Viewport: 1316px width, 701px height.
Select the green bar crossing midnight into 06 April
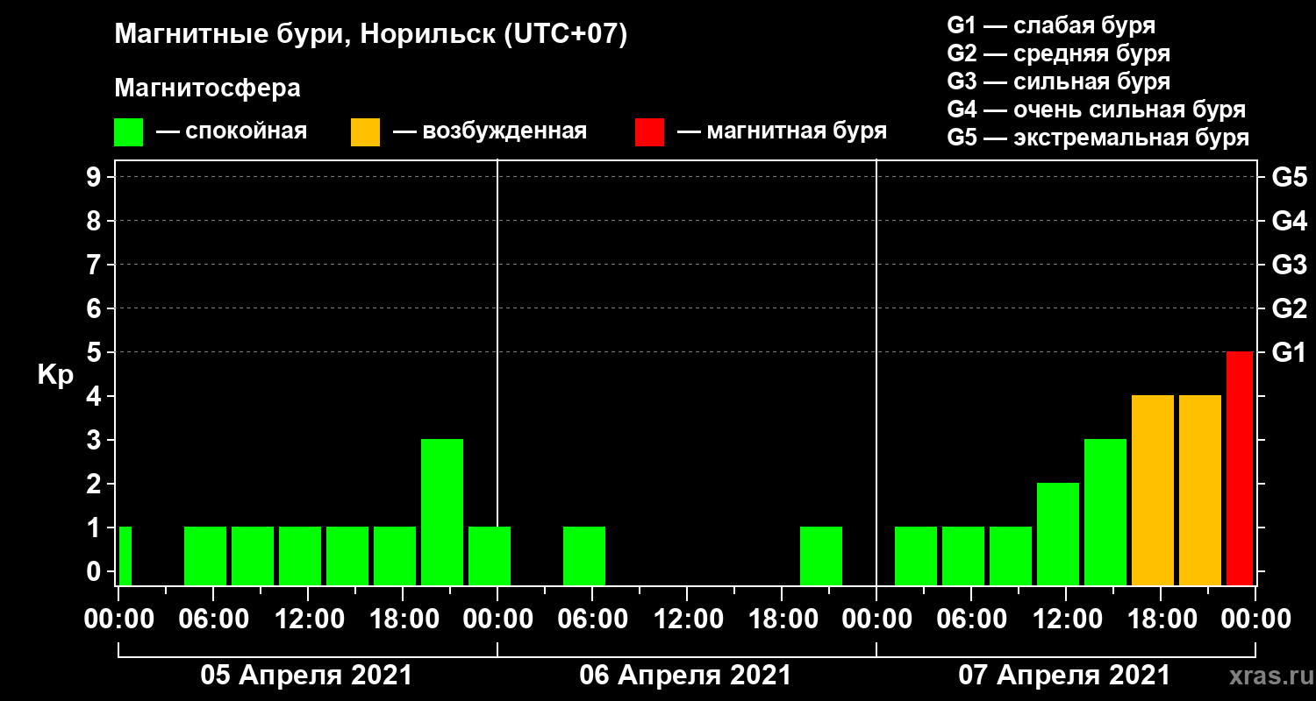(x=490, y=556)
